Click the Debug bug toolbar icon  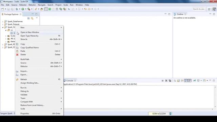(x=17, y=9)
